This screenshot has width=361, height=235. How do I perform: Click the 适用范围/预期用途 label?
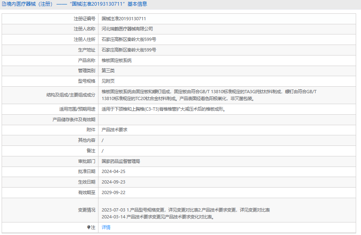coord(77,109)
